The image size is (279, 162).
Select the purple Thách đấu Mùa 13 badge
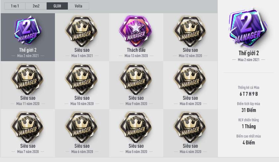136,37
